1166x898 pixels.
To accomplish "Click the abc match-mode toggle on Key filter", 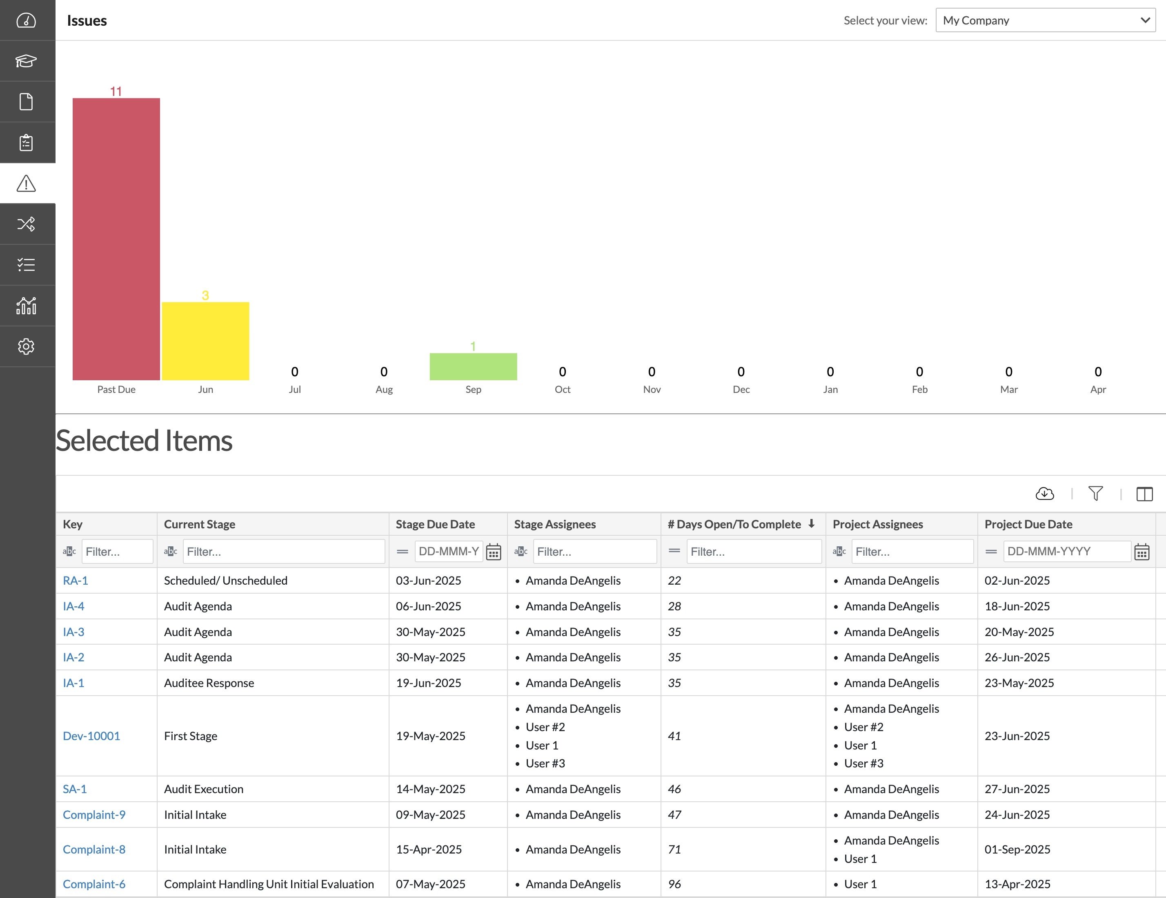I will click(x=69, y=551).
